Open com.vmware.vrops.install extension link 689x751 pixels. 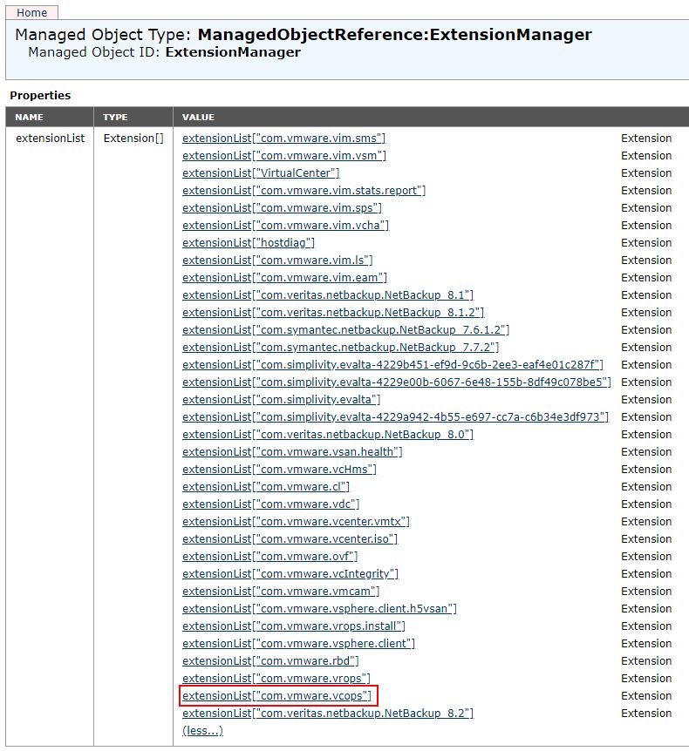coord(294,626)
